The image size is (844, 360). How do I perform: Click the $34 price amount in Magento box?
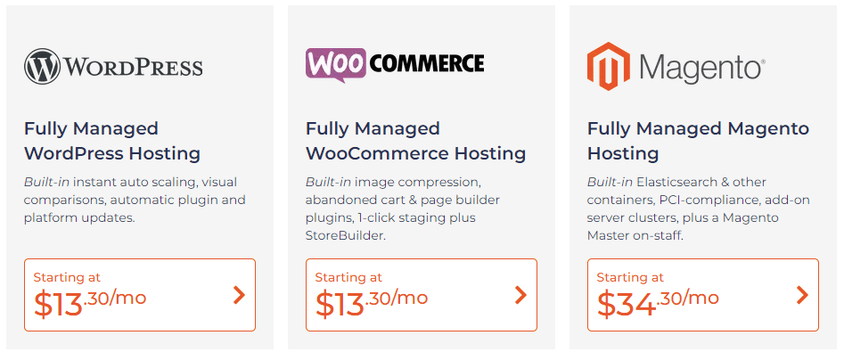(627, 304)
